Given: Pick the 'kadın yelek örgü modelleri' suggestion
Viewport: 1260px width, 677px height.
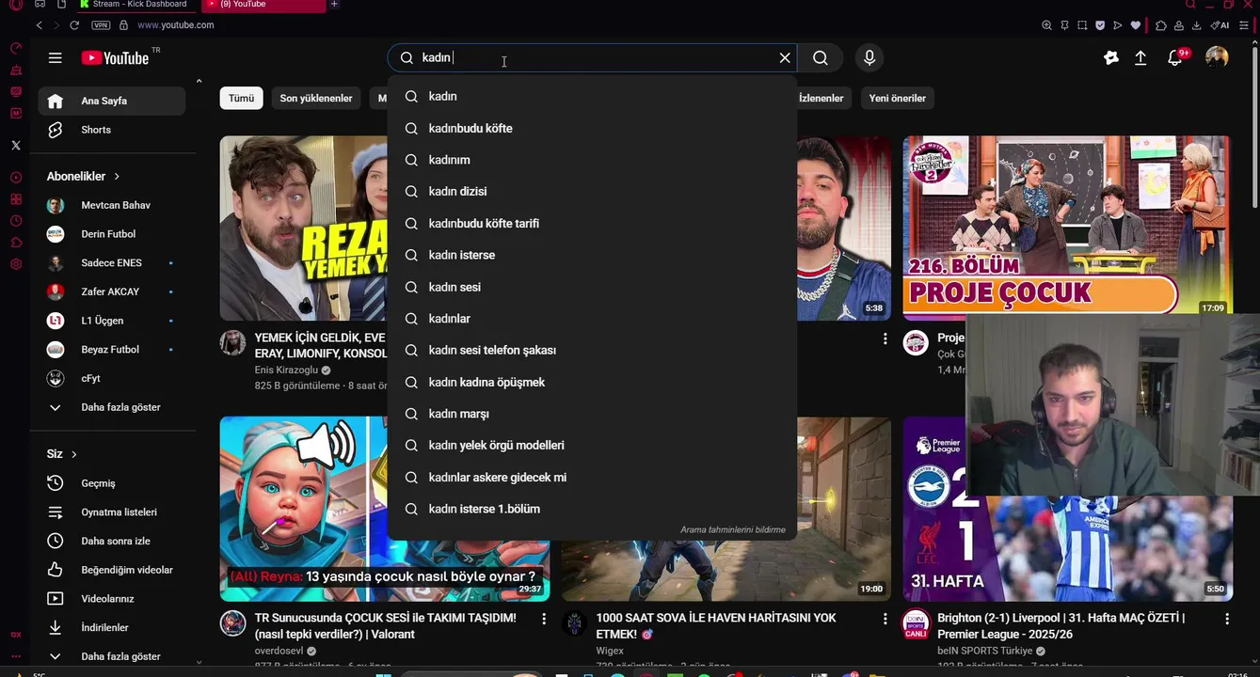Looking at the screenshot, I should [592, 445].
